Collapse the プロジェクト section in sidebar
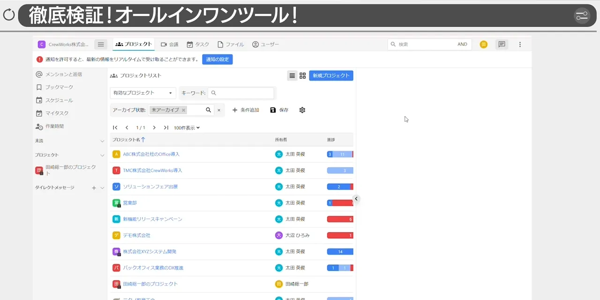 (102, 154)
